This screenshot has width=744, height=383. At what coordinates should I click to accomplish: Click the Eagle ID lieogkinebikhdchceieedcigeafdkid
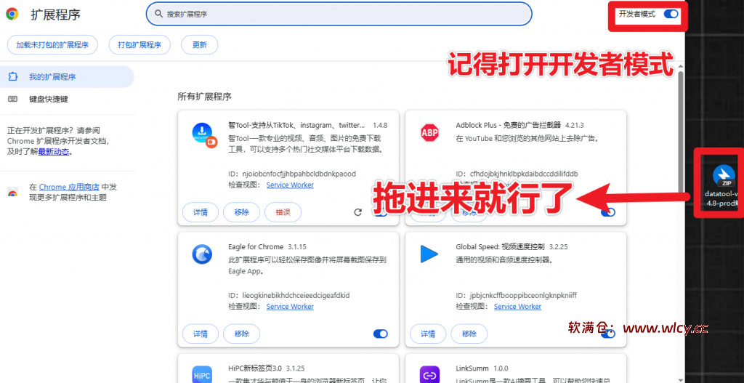(x=296, y=295)
